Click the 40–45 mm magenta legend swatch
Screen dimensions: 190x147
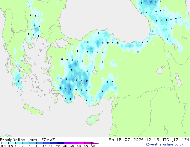[81, 143]
